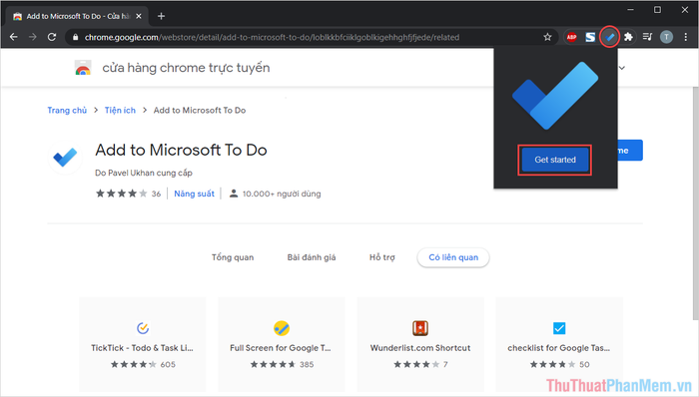Open the media control toolbar icon
Screen dimensions: 699x397
pos(647,37)
